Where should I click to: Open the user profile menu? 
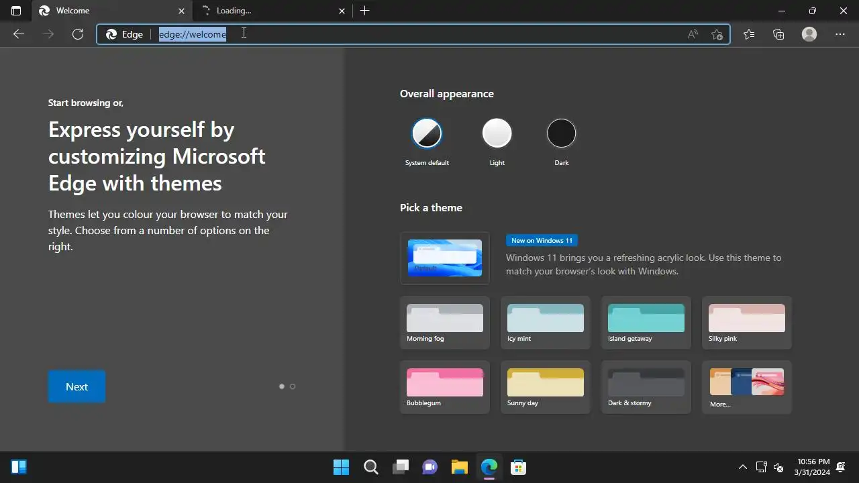[809, 34]
